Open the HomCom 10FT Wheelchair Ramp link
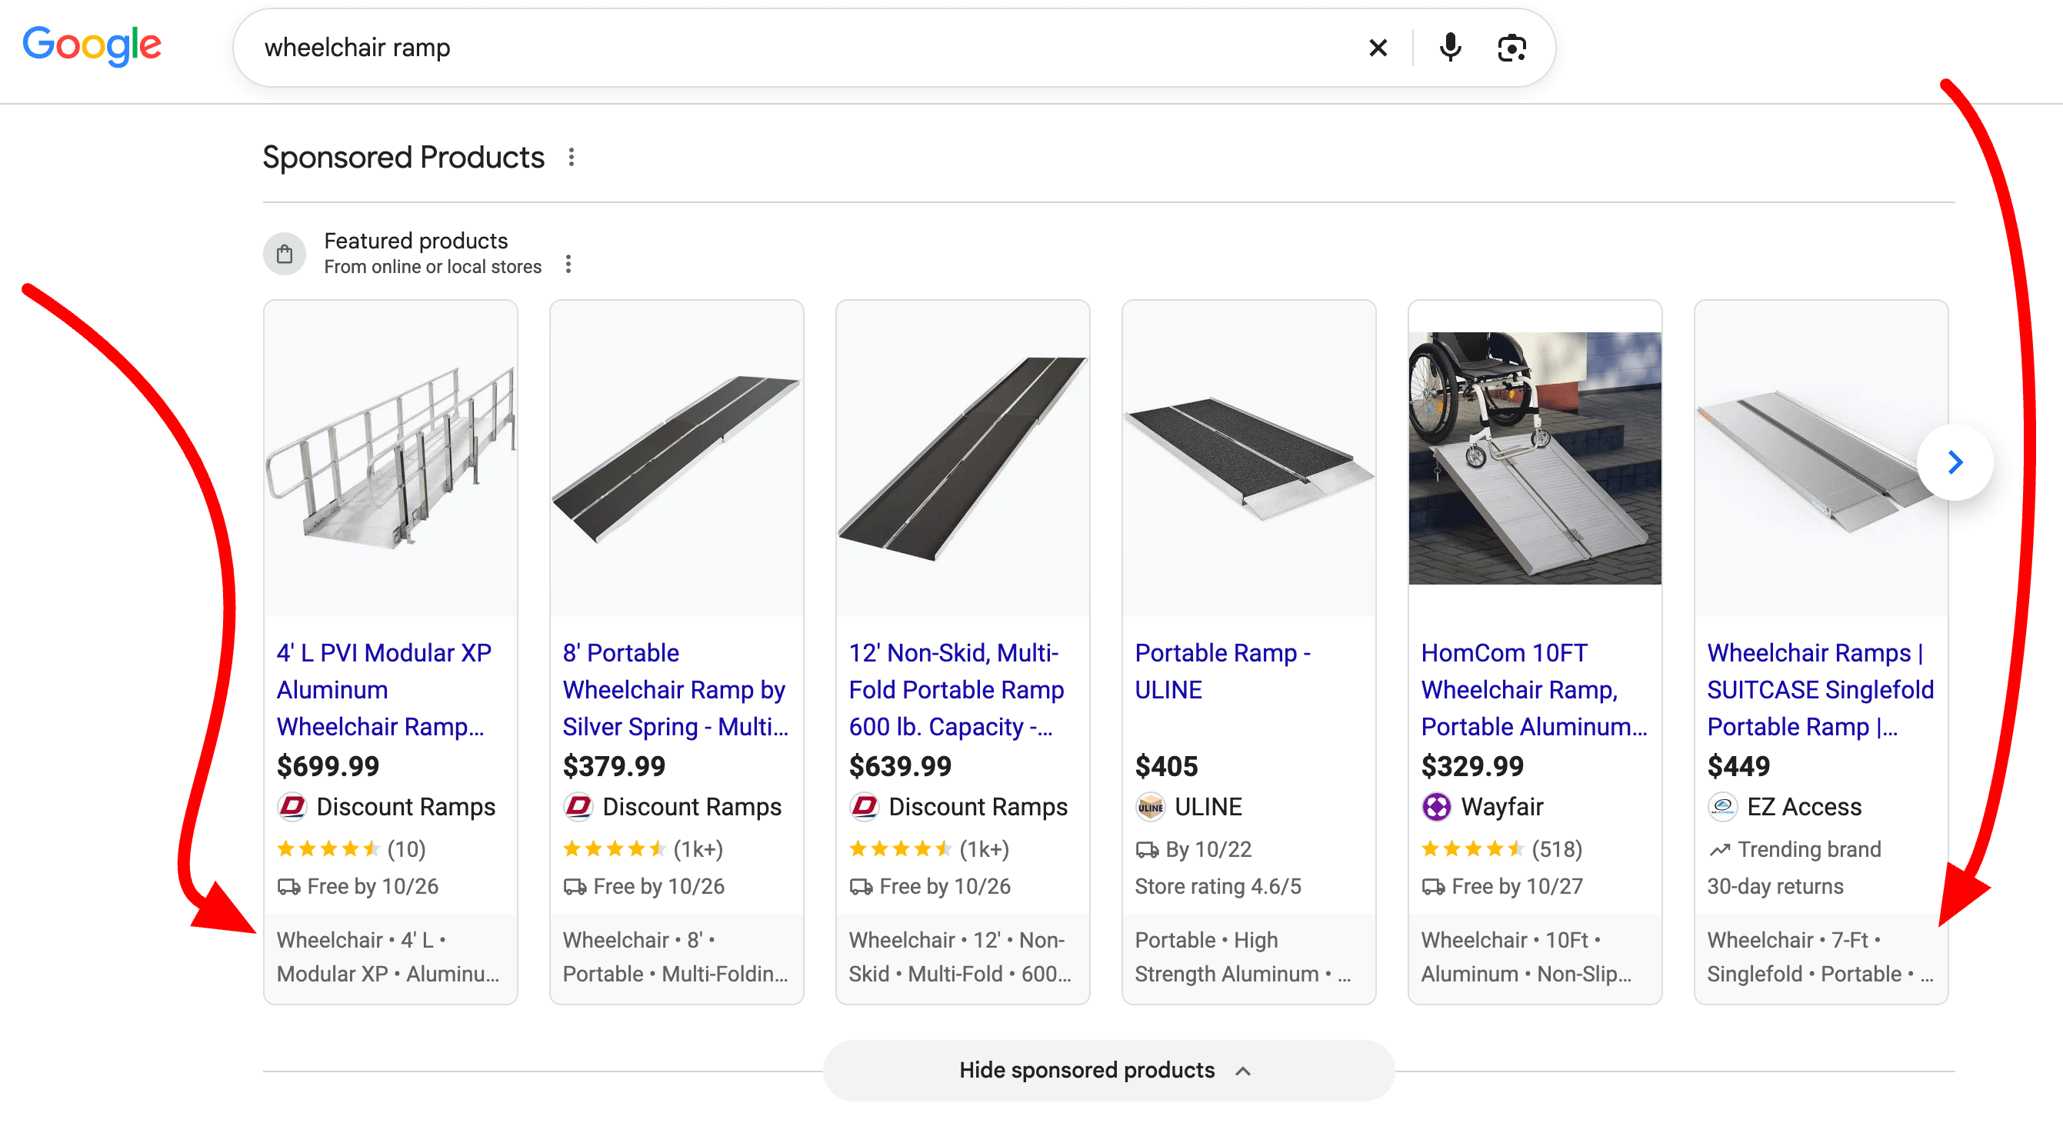Image resolution: width=2063 pixels, height=1123 pixels. point(1534,690)
